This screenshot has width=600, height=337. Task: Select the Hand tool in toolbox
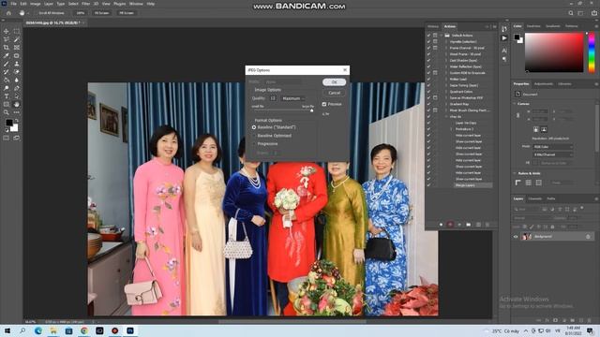(17, 104)
